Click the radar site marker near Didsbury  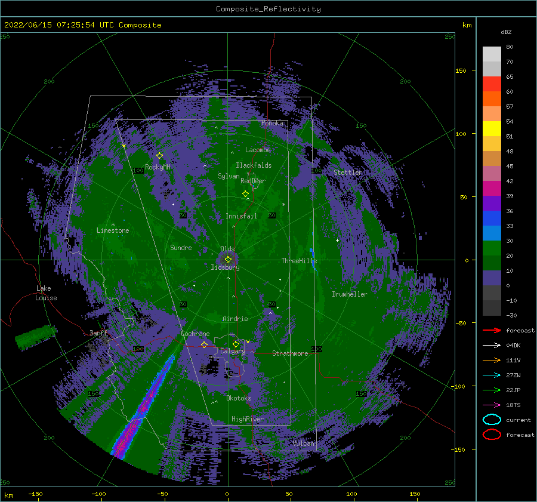tap(228, 260)
